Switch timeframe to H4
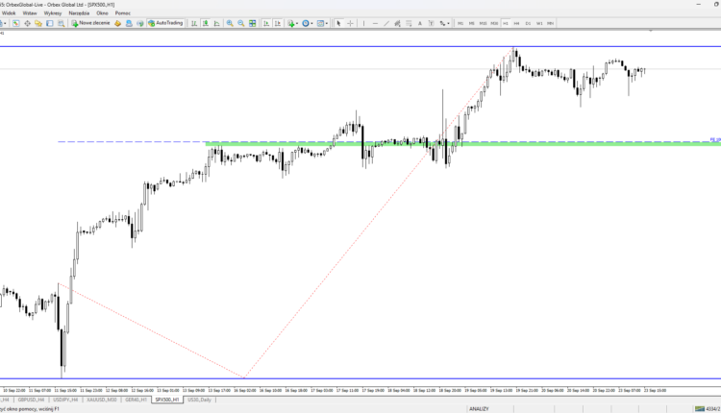Viewport: 721px width, 413px height. 517,23
